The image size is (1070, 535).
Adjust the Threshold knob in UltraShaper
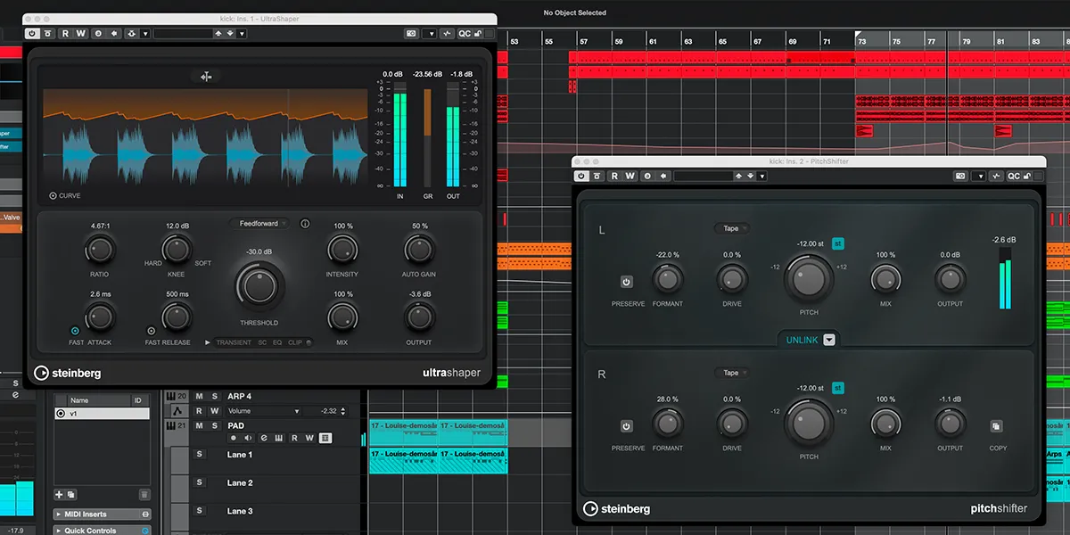[x=259, y=287]
